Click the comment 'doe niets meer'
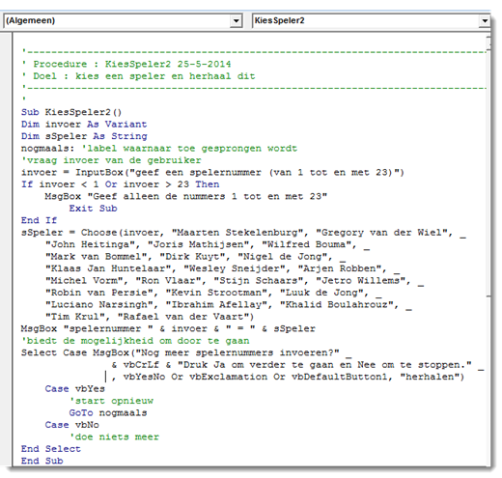Screen dimensions: 502x478 point(114,436)
